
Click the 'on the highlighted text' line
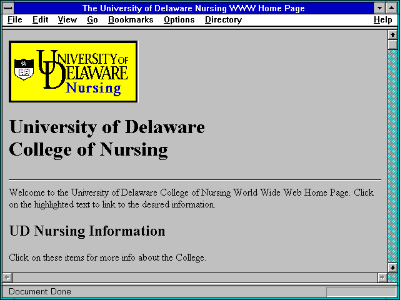tap(112, 204)
